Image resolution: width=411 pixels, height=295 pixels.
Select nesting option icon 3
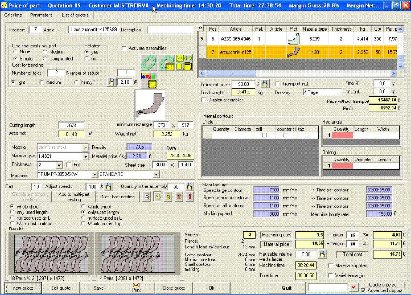point(168,197)
